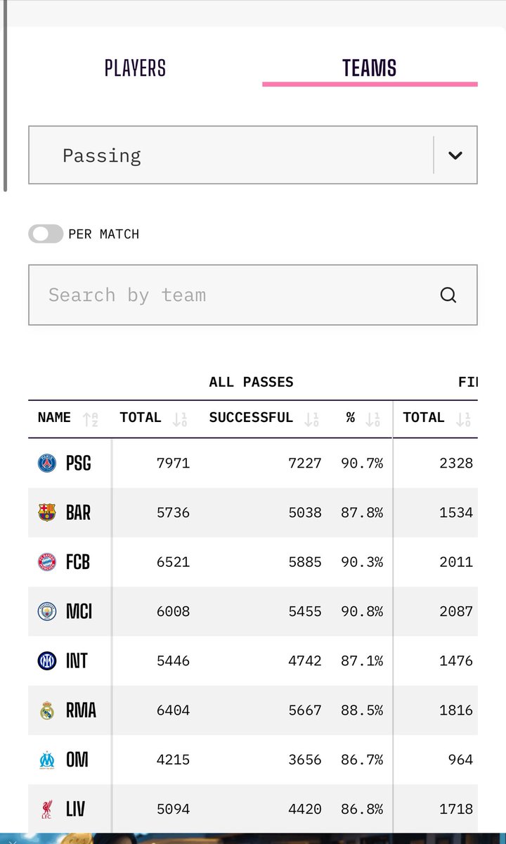Click the Real Madrid crest icon
506x844 pixels.
coord(47,710)
